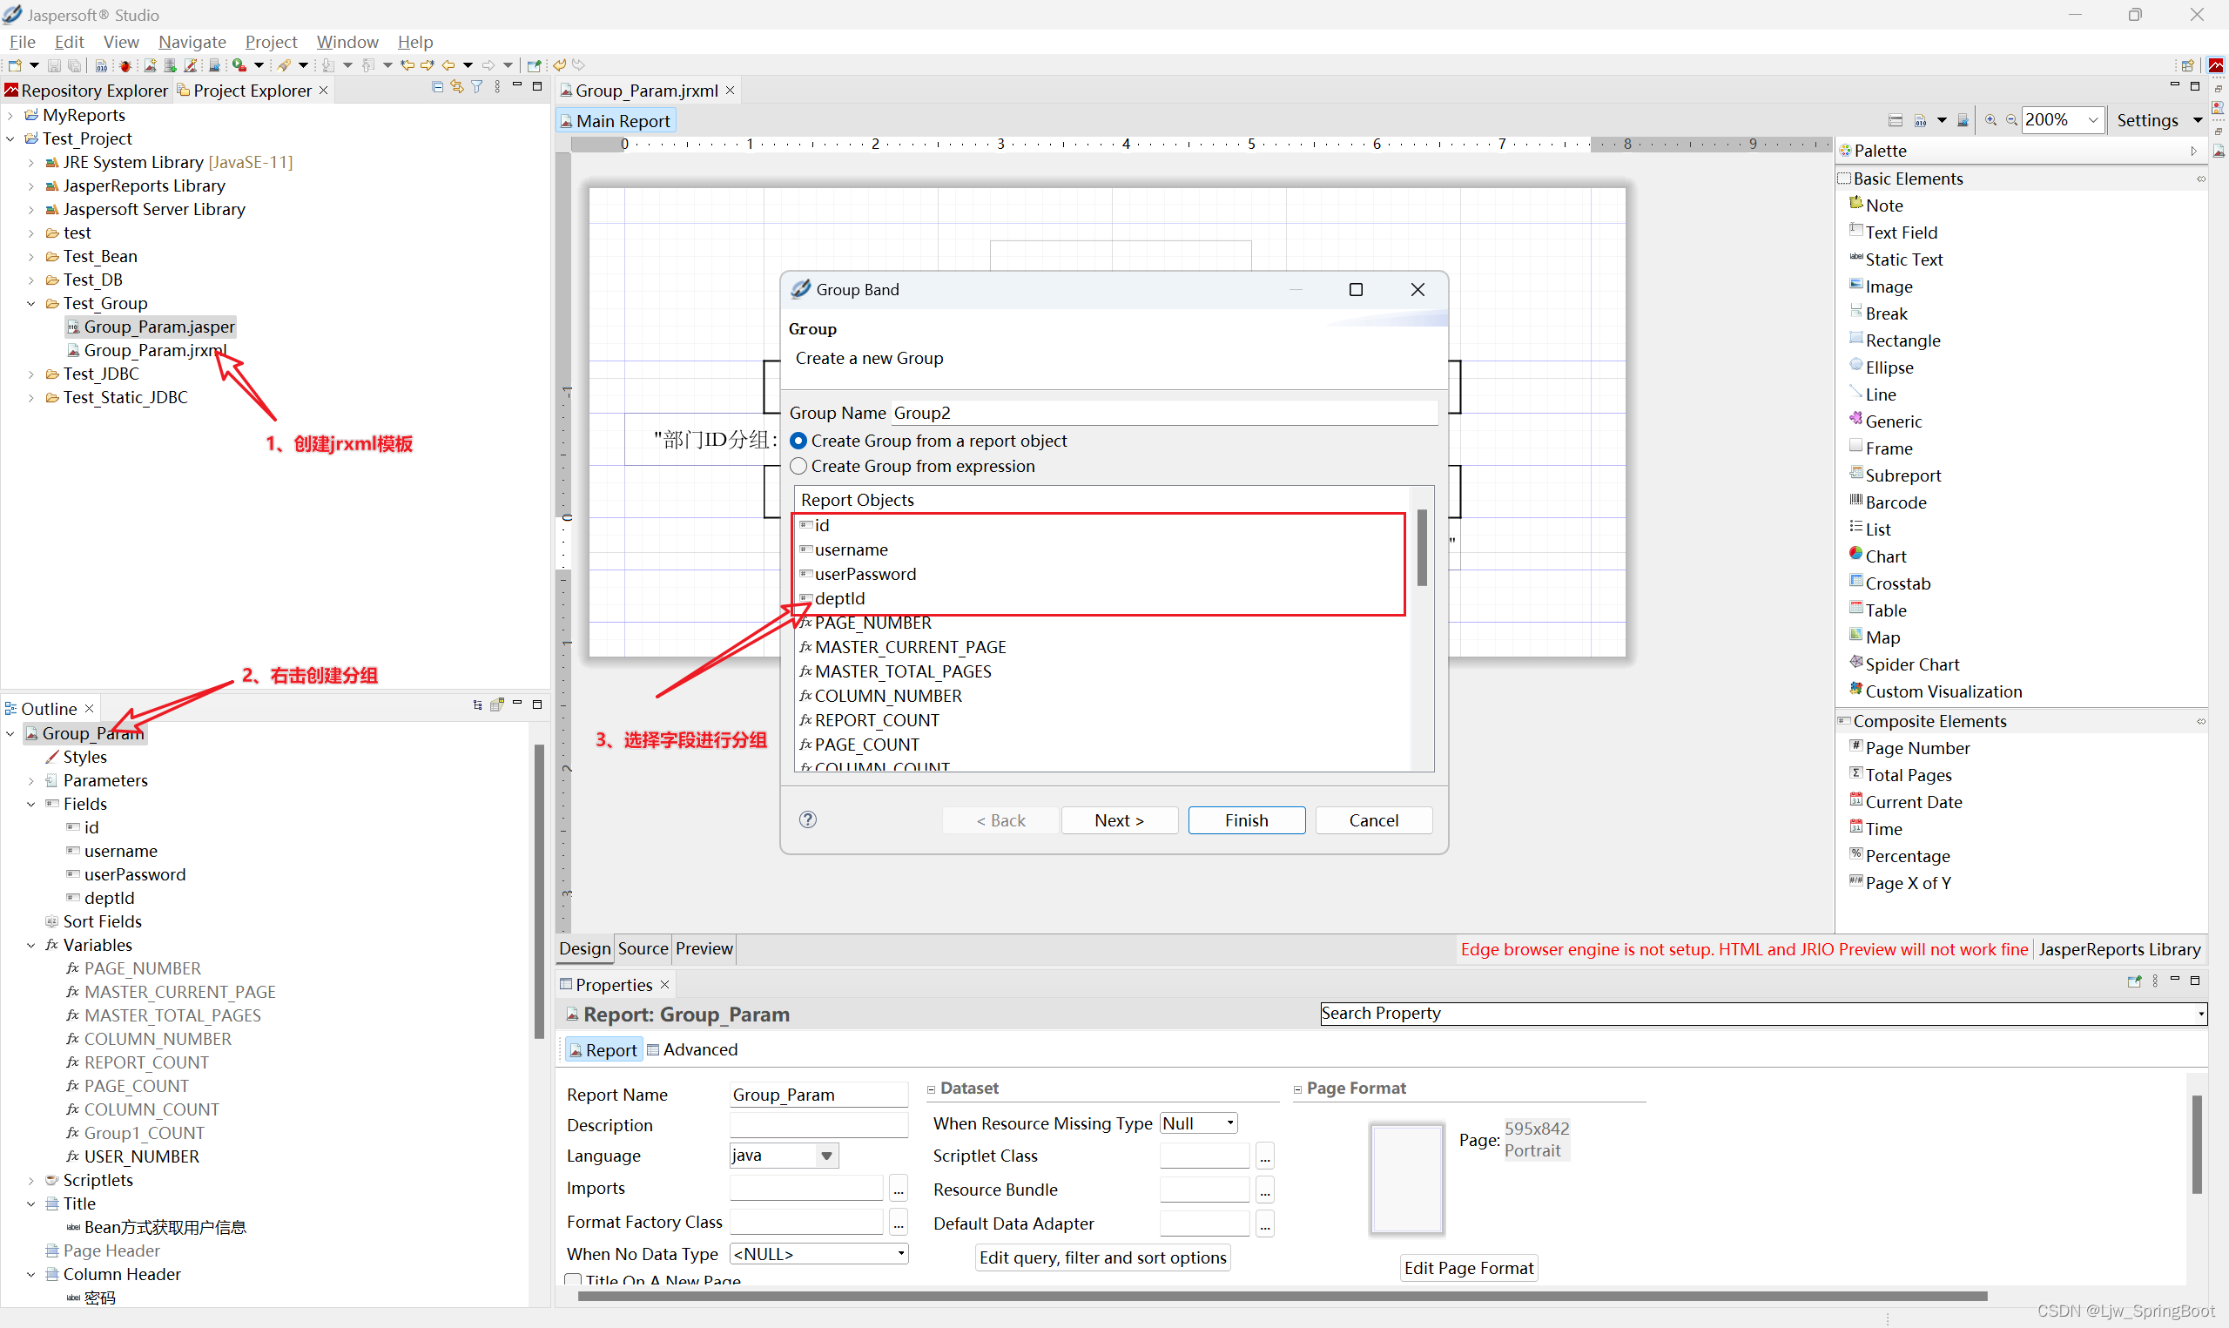Click the Finish button

(1245, 820)
